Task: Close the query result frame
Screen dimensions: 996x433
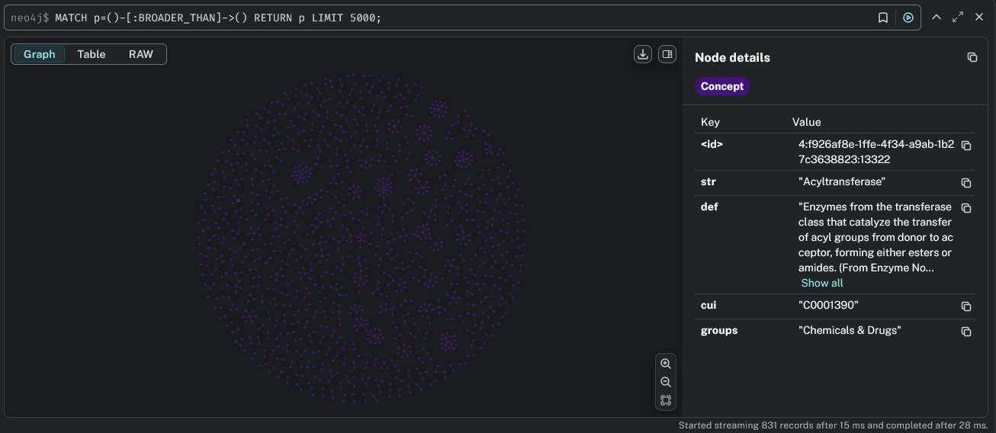Action: [979, 17]
